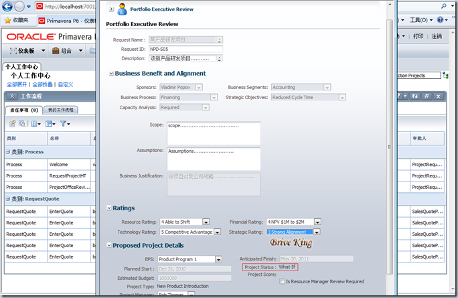Click the 全部展开 link

17,85
